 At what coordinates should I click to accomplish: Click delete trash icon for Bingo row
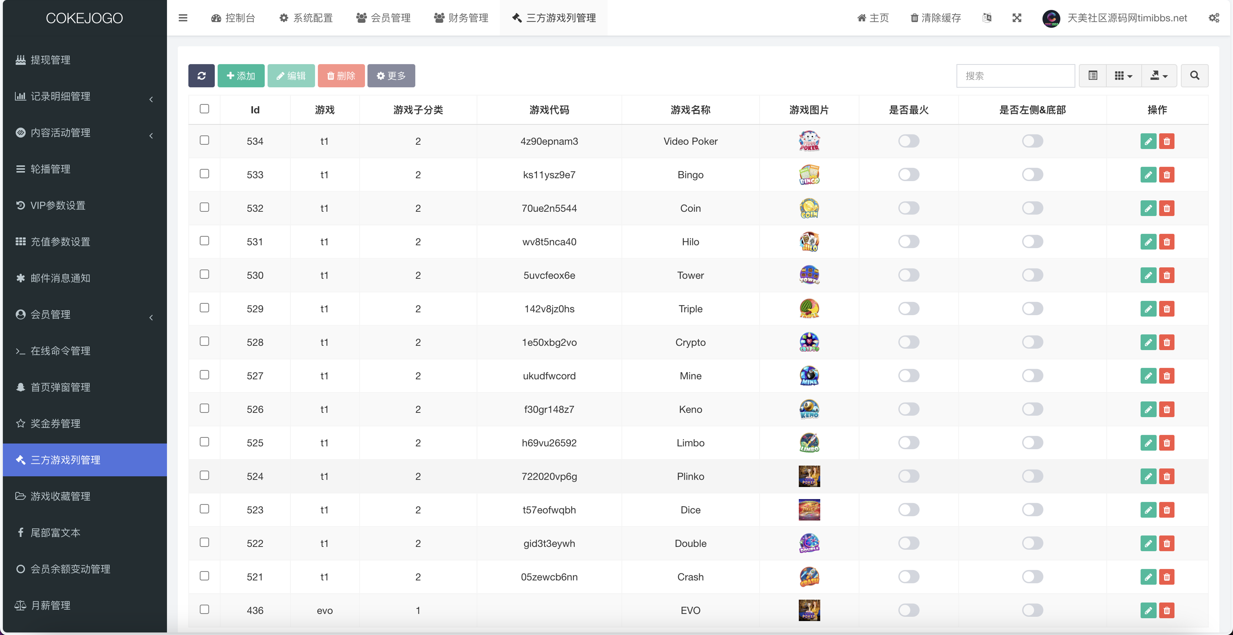point(1167,175)
